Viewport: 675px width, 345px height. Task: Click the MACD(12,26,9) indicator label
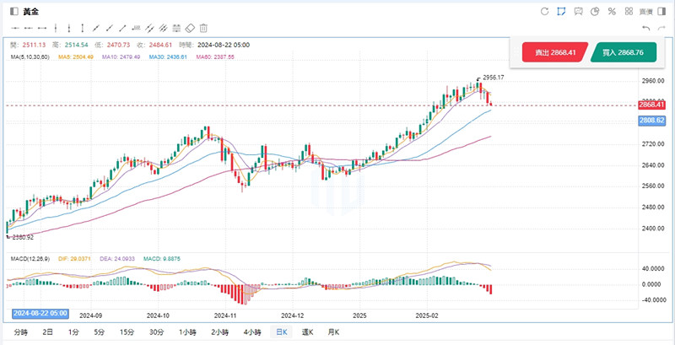pos(29,258)
